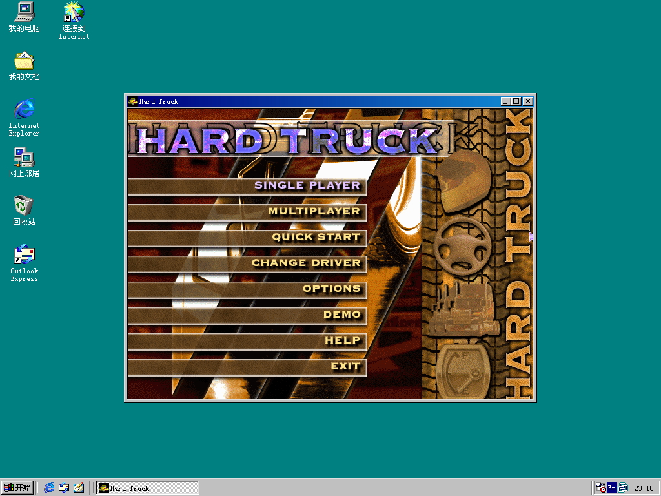This screenshot has width=661, height=496.
Task: Open HELP in the game menu
Action: 342,340
